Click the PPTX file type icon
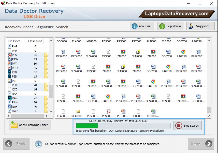 point(10,68)
